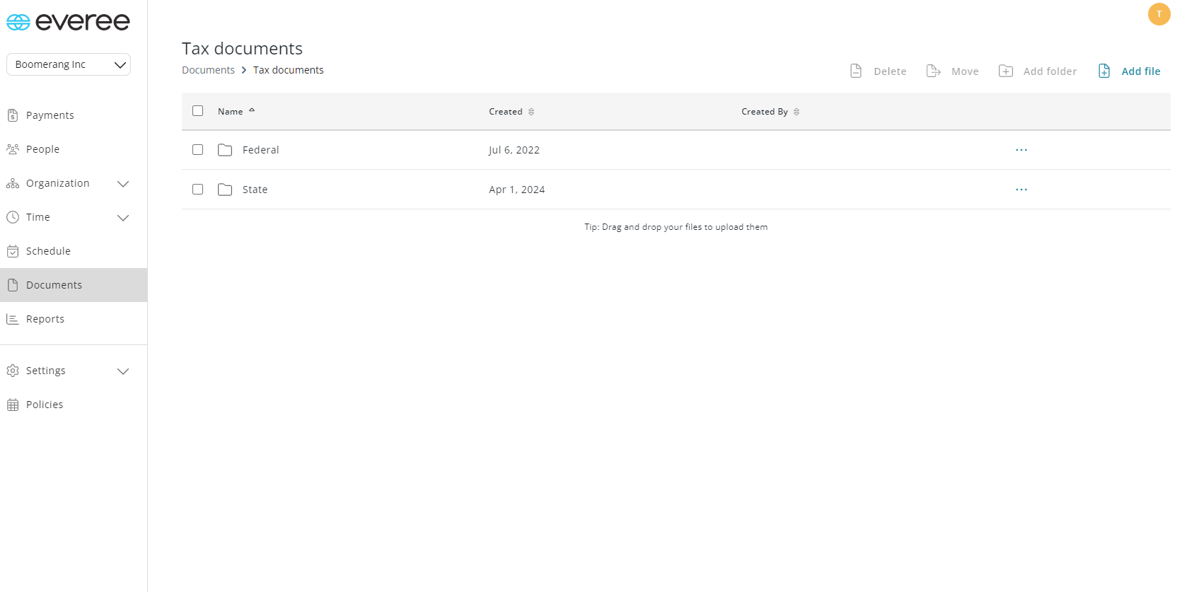Go to Payments in sidebar
This screenshot has height=592, width=1187.
coord(50,115)
